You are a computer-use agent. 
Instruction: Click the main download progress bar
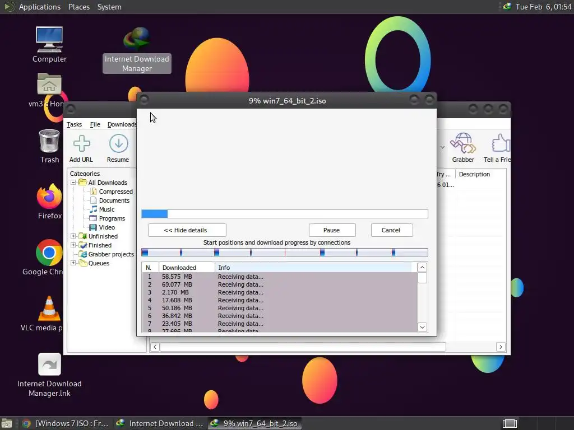point(284,214)
